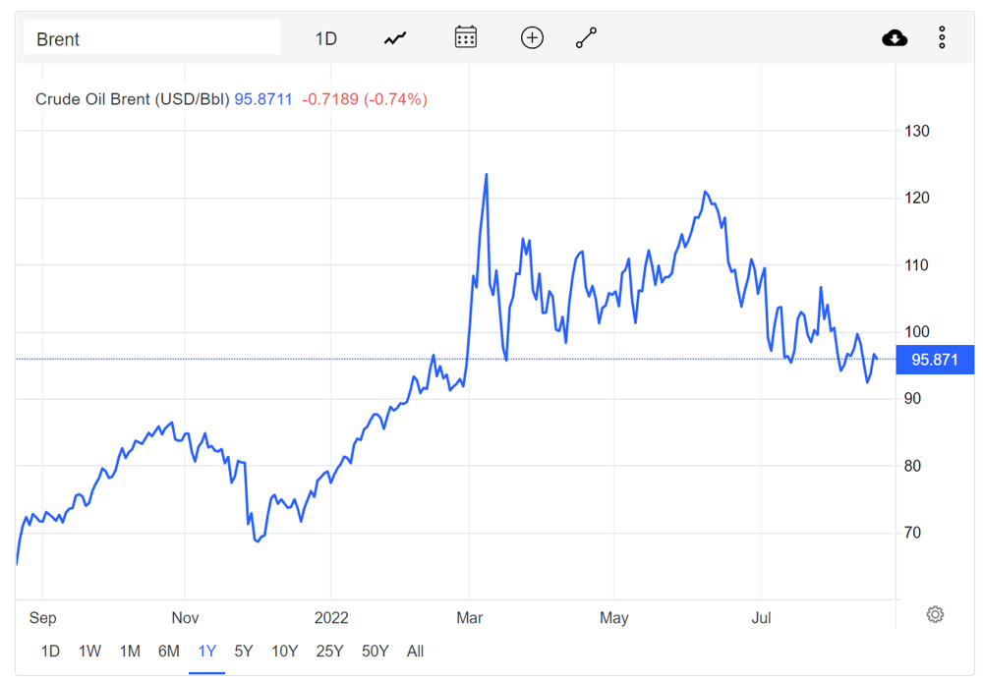Image resolution: width=983 pixels, height=683 pixels.
Task: Select the 6M time range tab
Action: click(169, 651)
